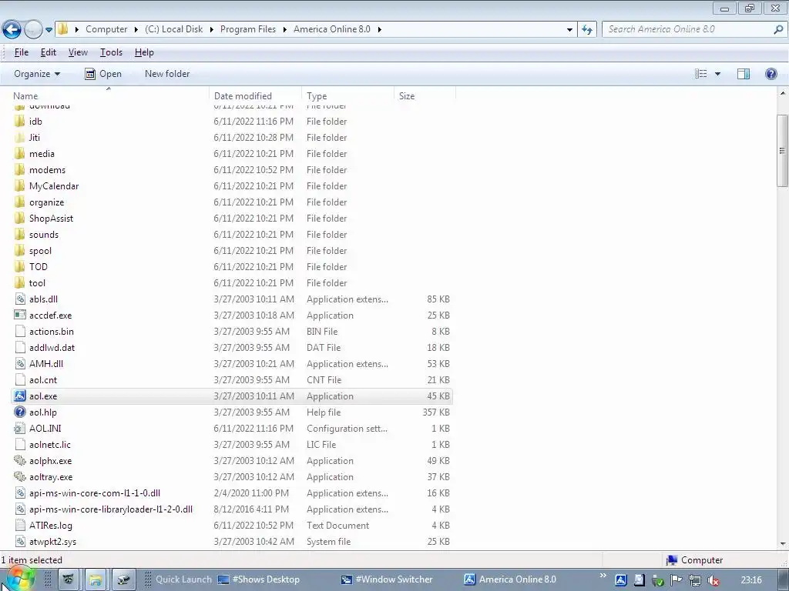The height and width of the screenshot is (591, 789).
Task: Click the MyCalendar folder icon
Action: (x=19, y=186)
